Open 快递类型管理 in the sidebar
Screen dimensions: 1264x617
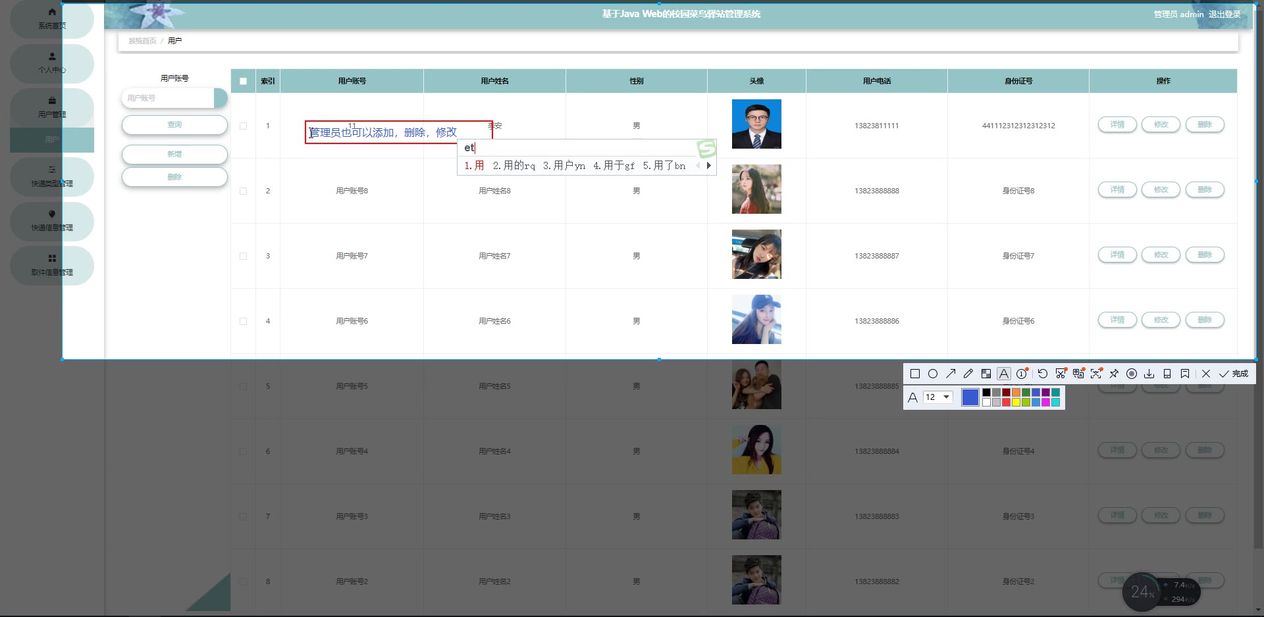[x=52, y=176]
